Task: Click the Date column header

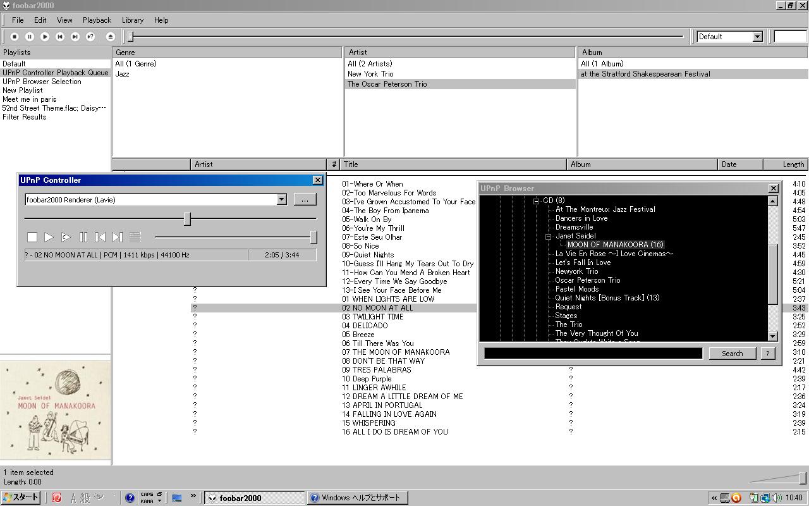Action: pyautogui.click(x=741, y=164)
